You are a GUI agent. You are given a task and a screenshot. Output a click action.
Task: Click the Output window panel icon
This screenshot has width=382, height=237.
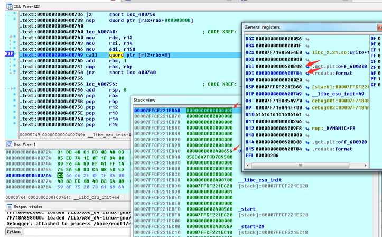tap(10, 207)
